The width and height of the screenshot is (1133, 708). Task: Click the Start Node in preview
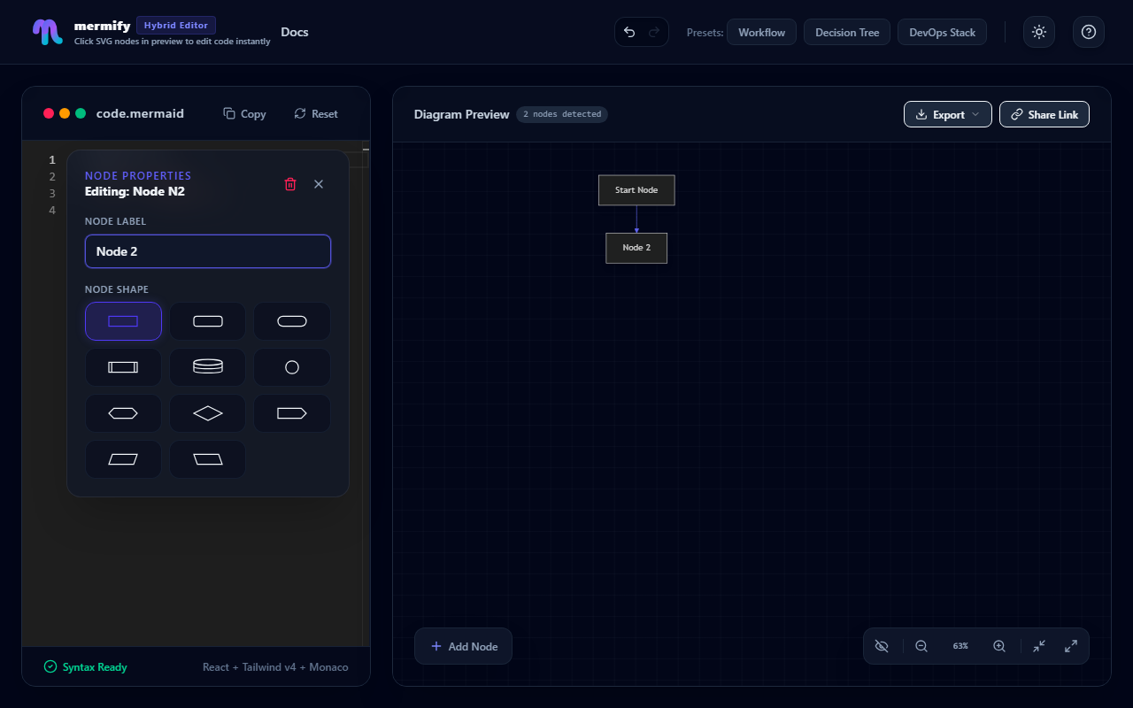point(636,190)
